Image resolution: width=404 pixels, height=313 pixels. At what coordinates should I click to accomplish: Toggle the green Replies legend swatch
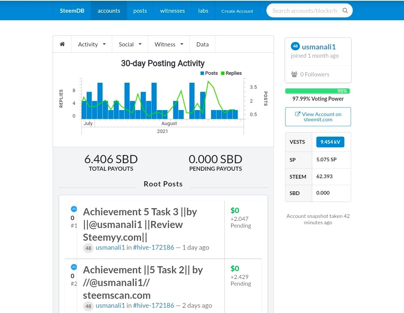pyautogui.click(x=223, y=73)
